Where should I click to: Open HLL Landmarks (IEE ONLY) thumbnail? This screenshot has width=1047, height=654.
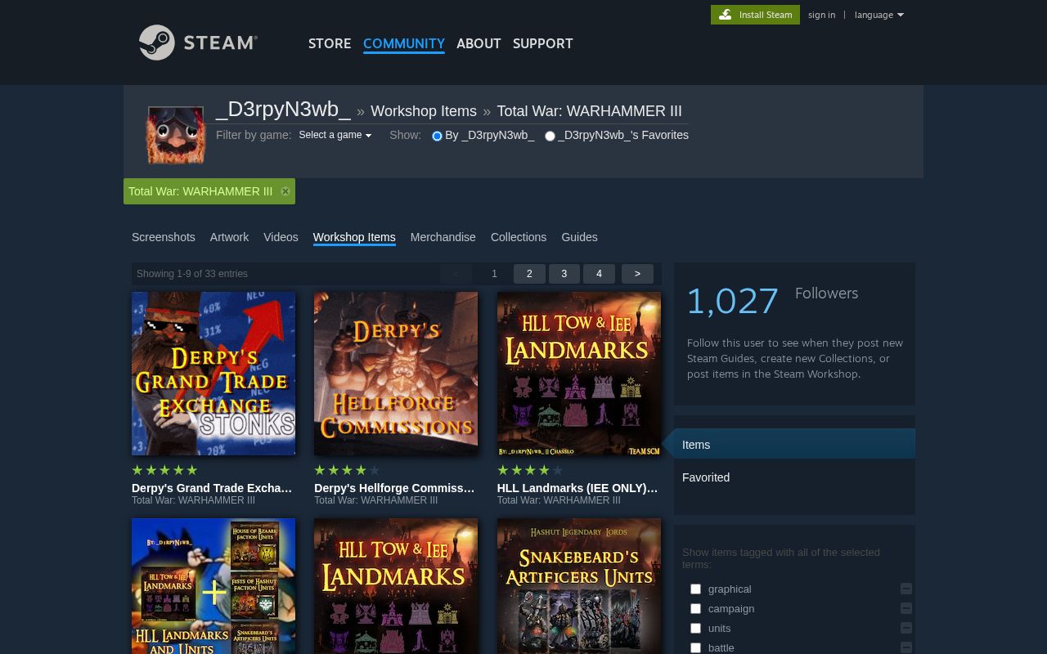point(579,374)
